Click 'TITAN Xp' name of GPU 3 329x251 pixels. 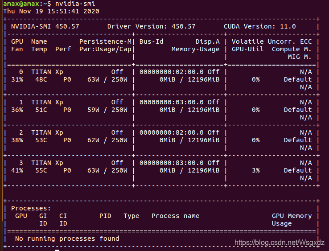click(x=47, y=163)
